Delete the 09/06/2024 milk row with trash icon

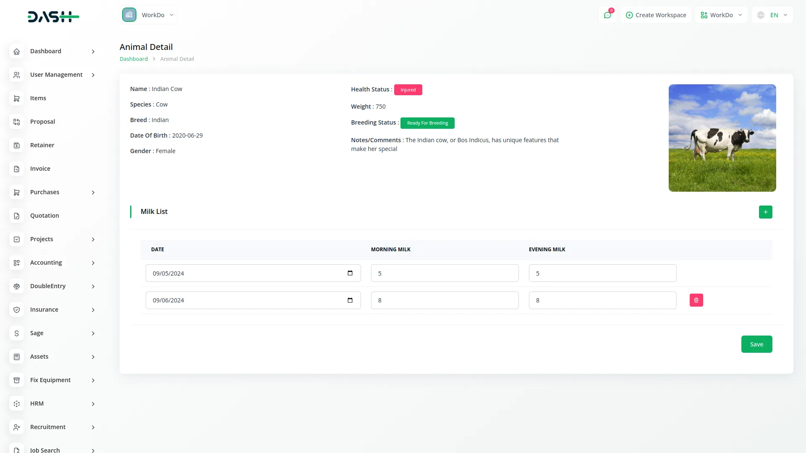click(x=696, y=300)
